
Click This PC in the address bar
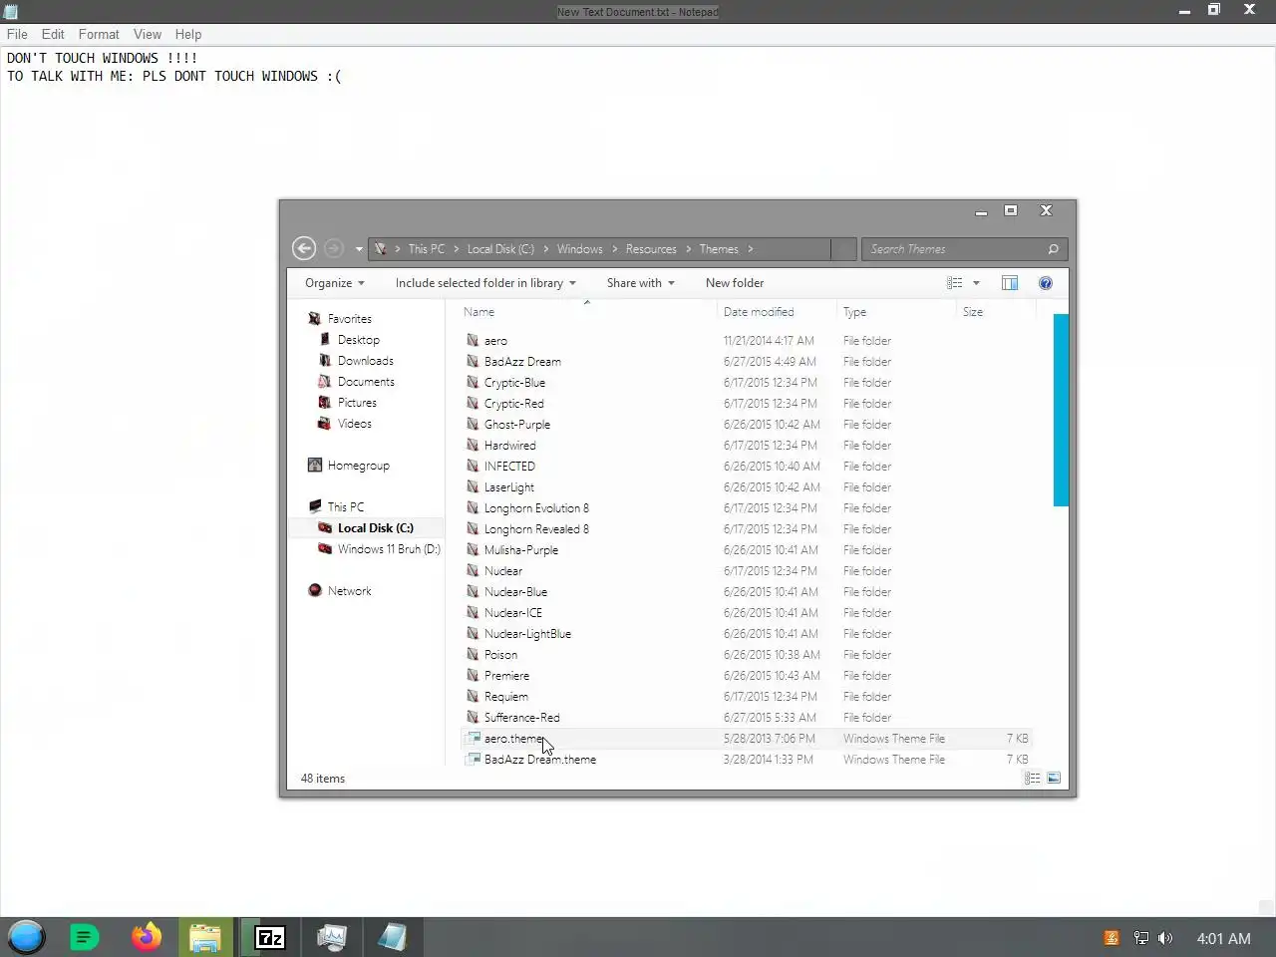[x=427, y=249]
